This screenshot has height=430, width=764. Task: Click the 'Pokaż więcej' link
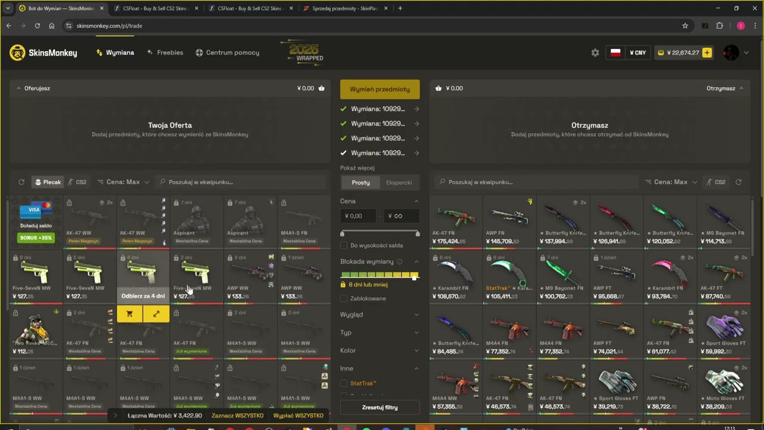point(358,168)
